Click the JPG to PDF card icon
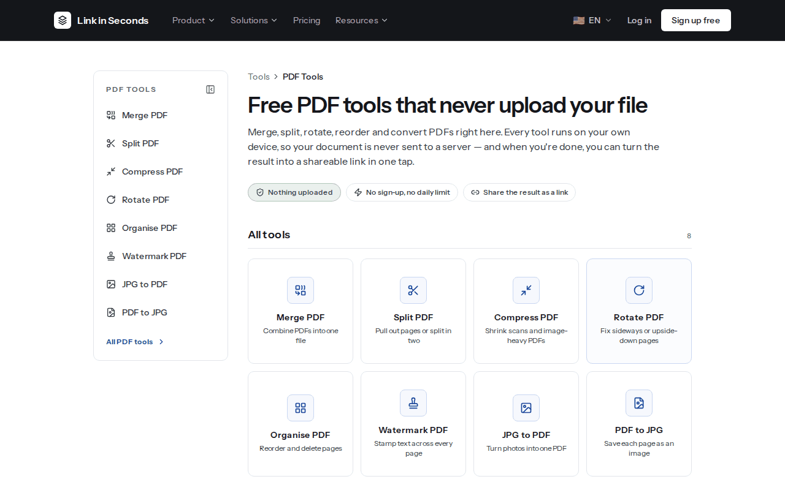This screenshot has height=490, width=785. coord(526,408)
